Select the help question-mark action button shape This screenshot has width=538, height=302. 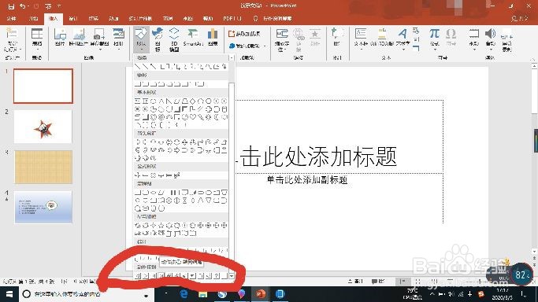tap(217, 275)
